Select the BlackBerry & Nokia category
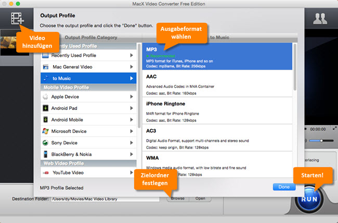This screenshot has width=338, height=223. 88,154
